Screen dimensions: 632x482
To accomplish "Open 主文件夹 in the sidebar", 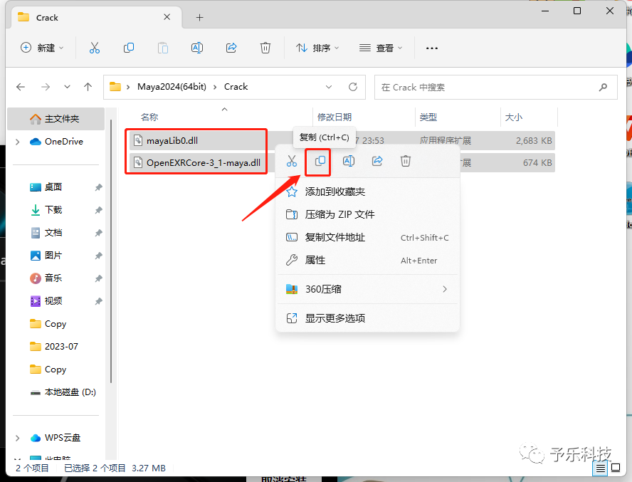I will coord(56,119).
